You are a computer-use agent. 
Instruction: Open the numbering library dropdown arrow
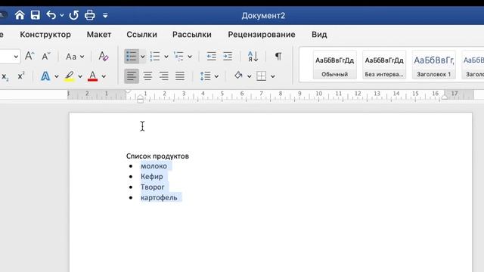[166, 57]
